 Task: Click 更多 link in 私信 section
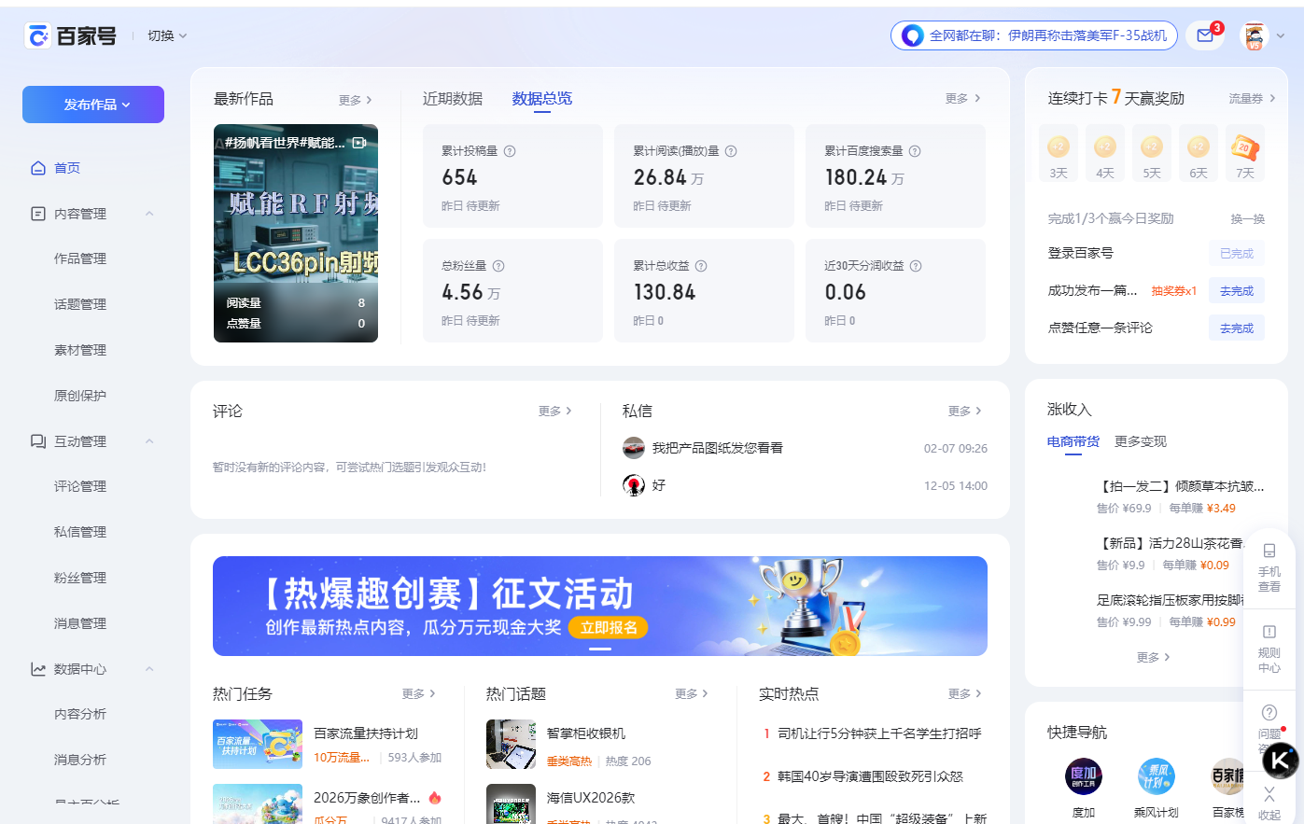(965, 411)
